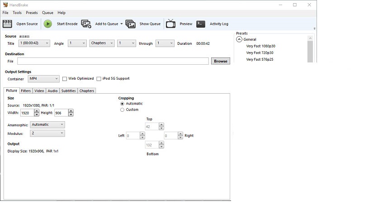The width and height of the screenshot is (378, 219).
Task: Click the Activity Log label
Action: [219, 24]
